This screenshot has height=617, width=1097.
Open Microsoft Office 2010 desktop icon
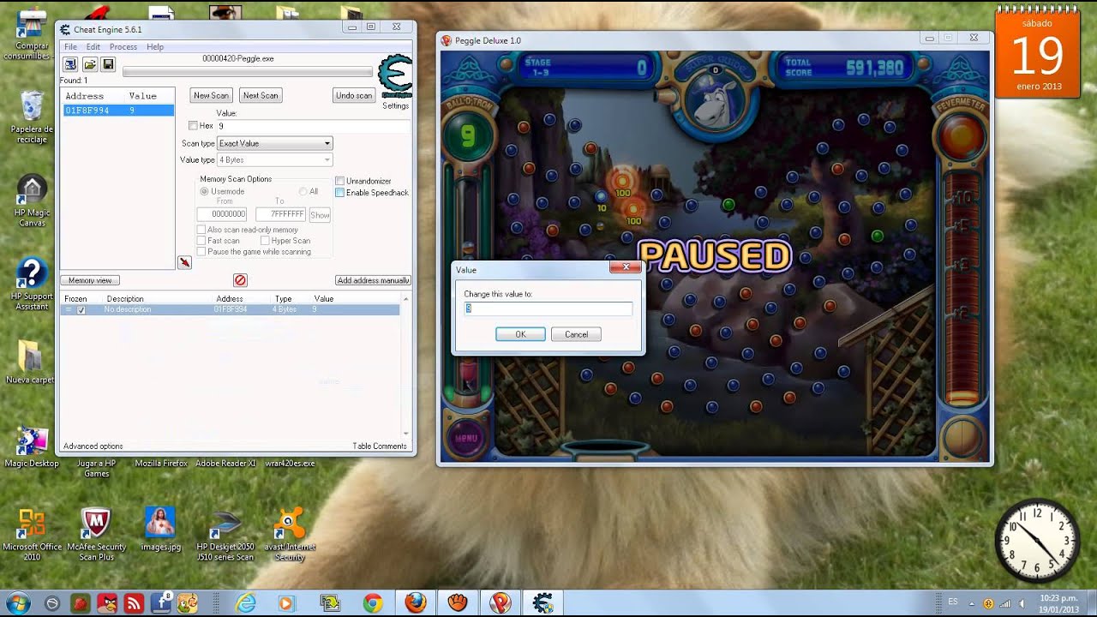point(32,534)
